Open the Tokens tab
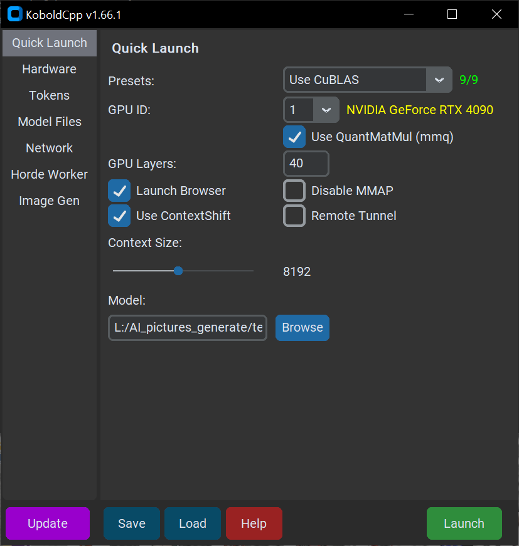This screenshot has height=546, width=519. tap(50, 95)
